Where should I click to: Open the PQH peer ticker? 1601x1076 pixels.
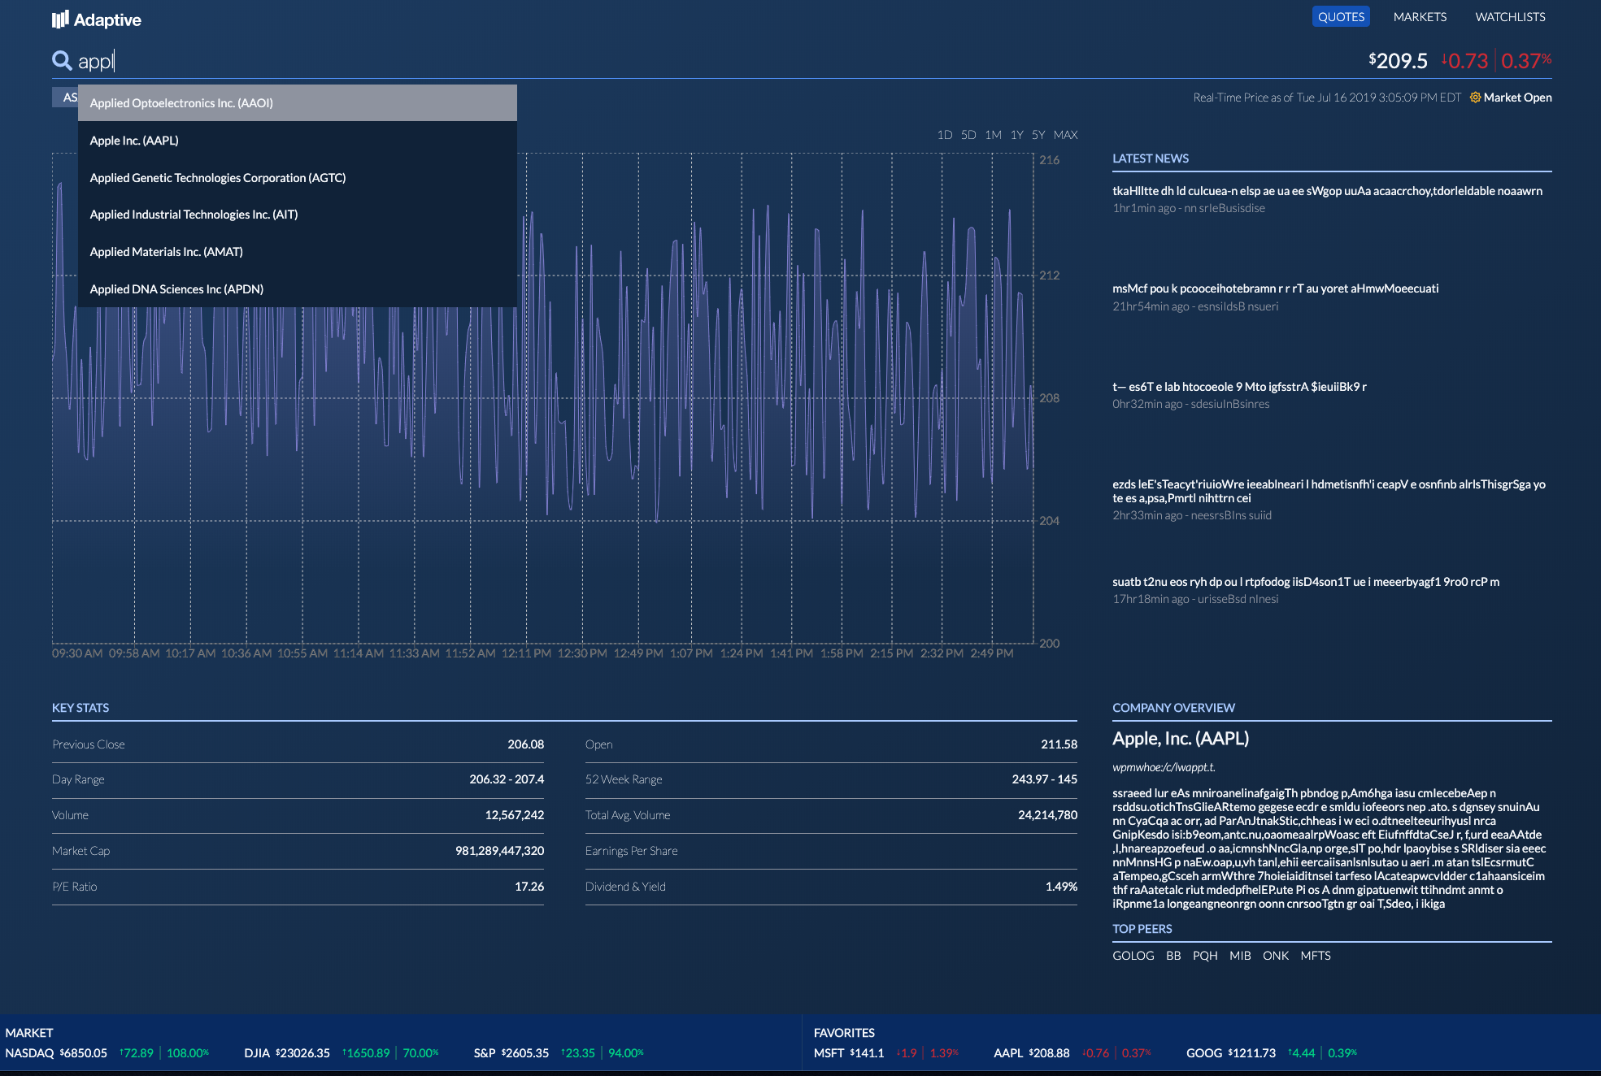click(x=1204, y=956)
